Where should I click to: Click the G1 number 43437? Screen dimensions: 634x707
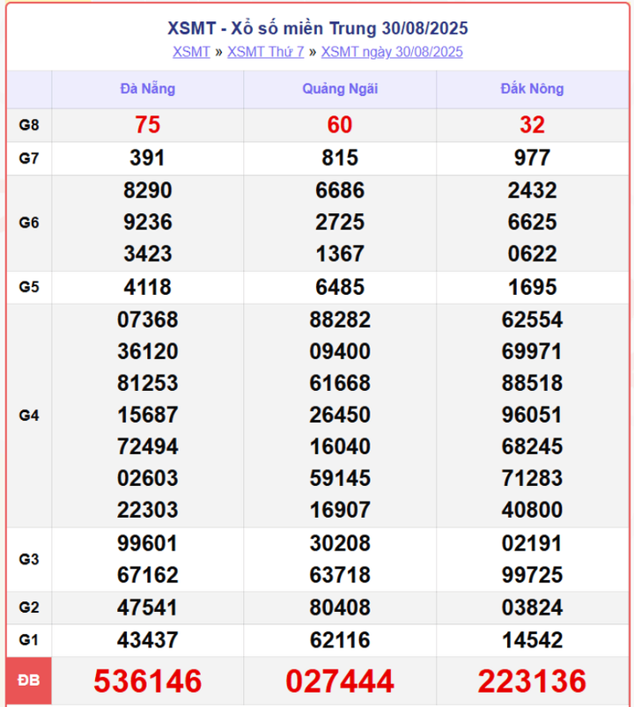pos(147,639)
